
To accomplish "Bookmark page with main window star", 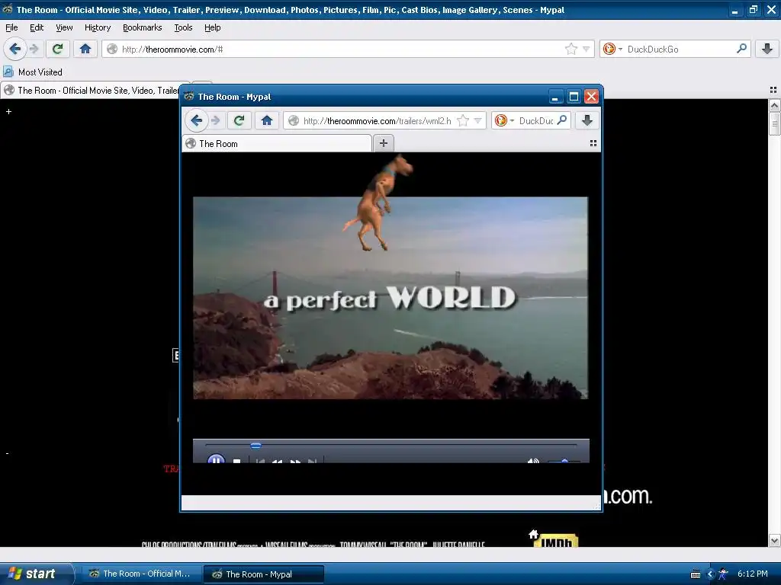I will click(x=570, y=49).
